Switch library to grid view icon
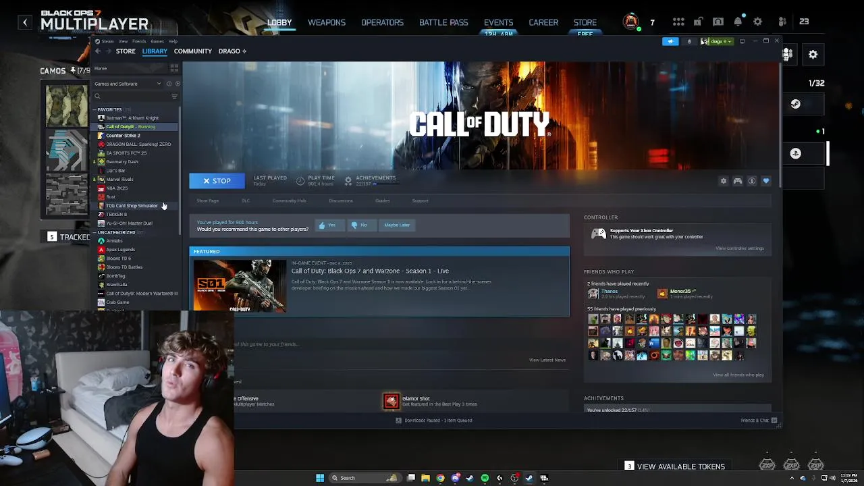The image size is (864, 486). [x=174, y=68]
